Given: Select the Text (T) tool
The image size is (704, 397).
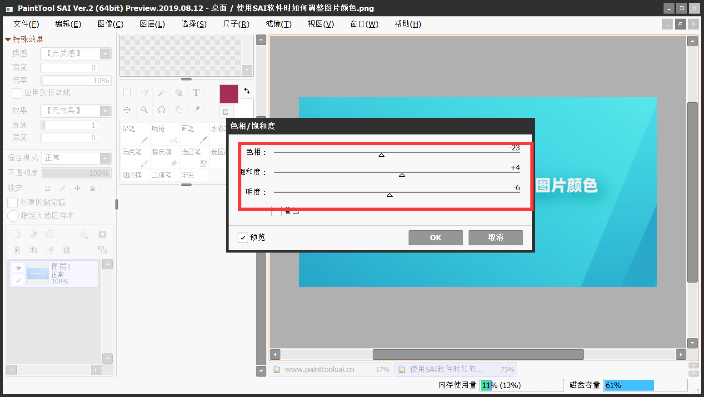Looking at the screenshot, I should [x=196, y=93].
